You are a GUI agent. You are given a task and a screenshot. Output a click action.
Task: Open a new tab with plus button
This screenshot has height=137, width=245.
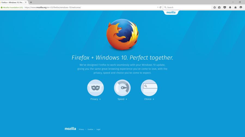(x=31, y=2)
